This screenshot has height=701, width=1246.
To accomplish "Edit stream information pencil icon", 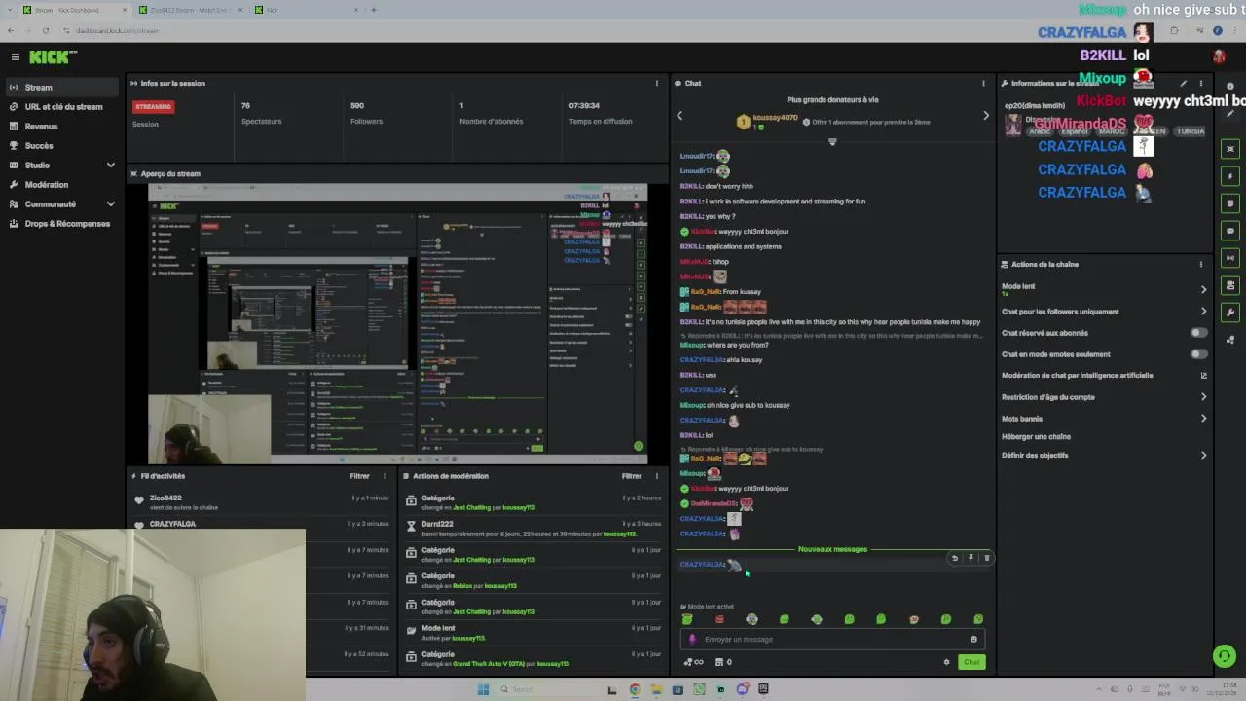I will coord(1184,84).
